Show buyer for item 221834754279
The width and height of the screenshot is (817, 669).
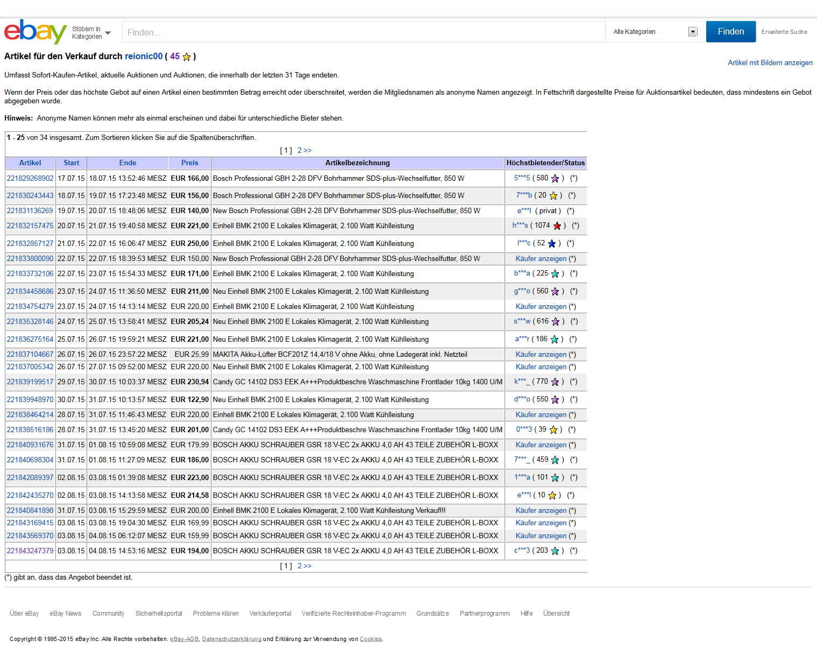click(541, 306)
